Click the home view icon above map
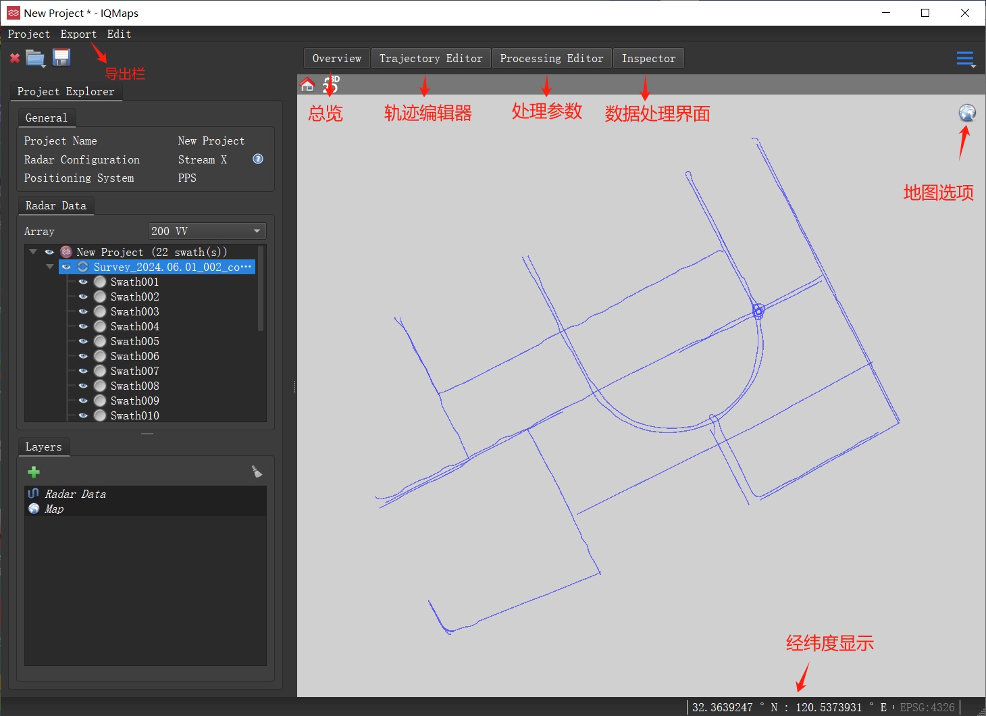 tap(307, 84)
